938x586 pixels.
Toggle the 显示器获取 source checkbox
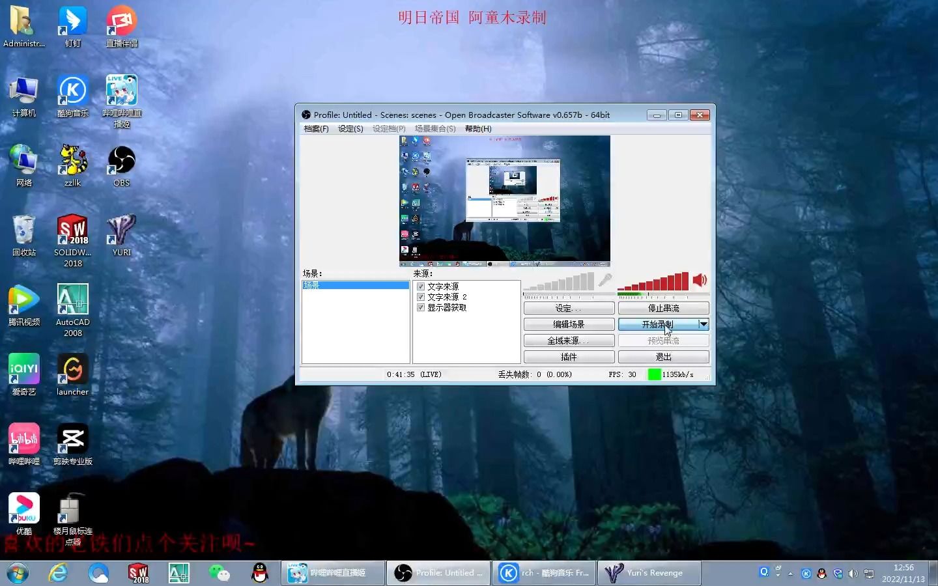pyautogui.click(x=421, y=307)
